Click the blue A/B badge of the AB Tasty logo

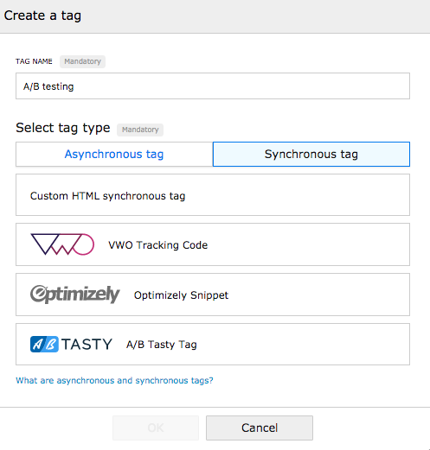[x=44, y=344]
